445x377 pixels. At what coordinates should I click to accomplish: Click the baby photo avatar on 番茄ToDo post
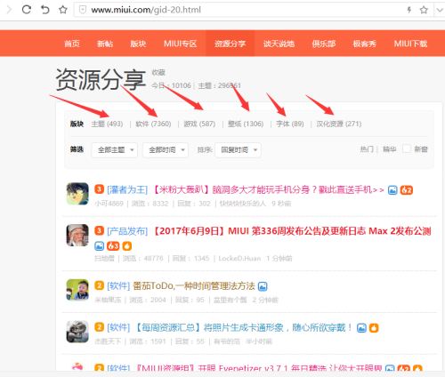77,290
